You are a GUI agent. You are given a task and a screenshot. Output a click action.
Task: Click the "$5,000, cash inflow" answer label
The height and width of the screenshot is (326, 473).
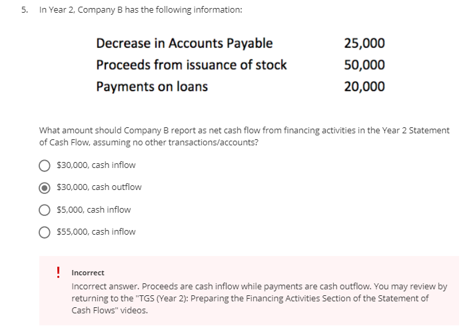click(93, 209)
